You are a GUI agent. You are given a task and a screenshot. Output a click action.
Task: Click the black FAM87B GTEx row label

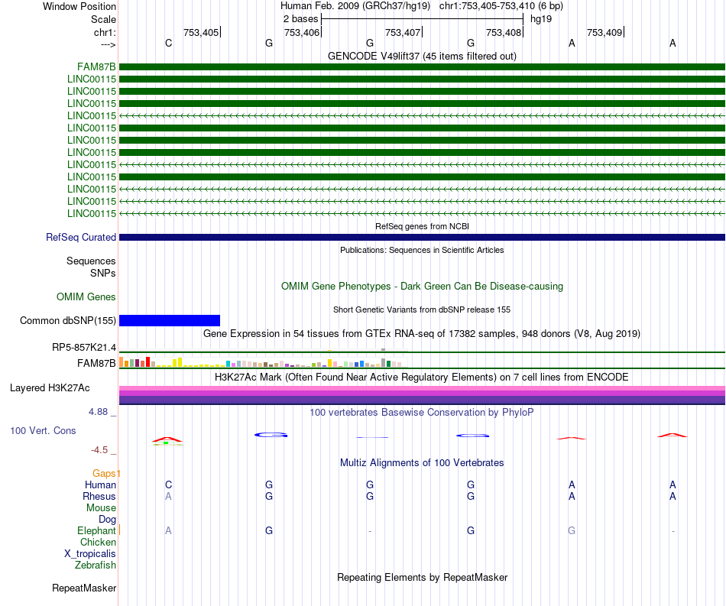(96, 364)
